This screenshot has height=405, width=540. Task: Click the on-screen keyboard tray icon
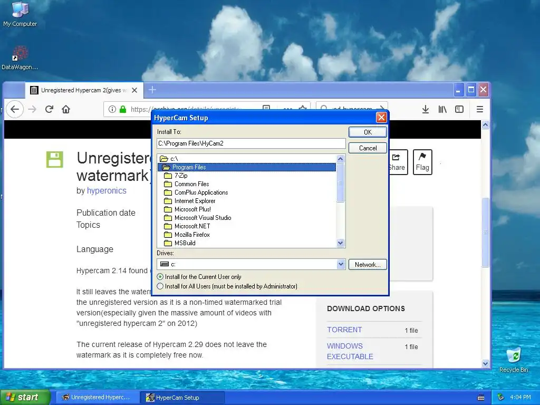click(x=481, y=398)
